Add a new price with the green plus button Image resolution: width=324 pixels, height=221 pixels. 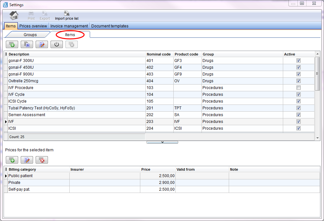pos(12,160)
